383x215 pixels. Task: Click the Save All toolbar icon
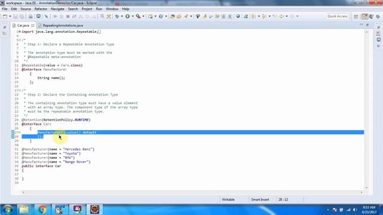(22, 16)
